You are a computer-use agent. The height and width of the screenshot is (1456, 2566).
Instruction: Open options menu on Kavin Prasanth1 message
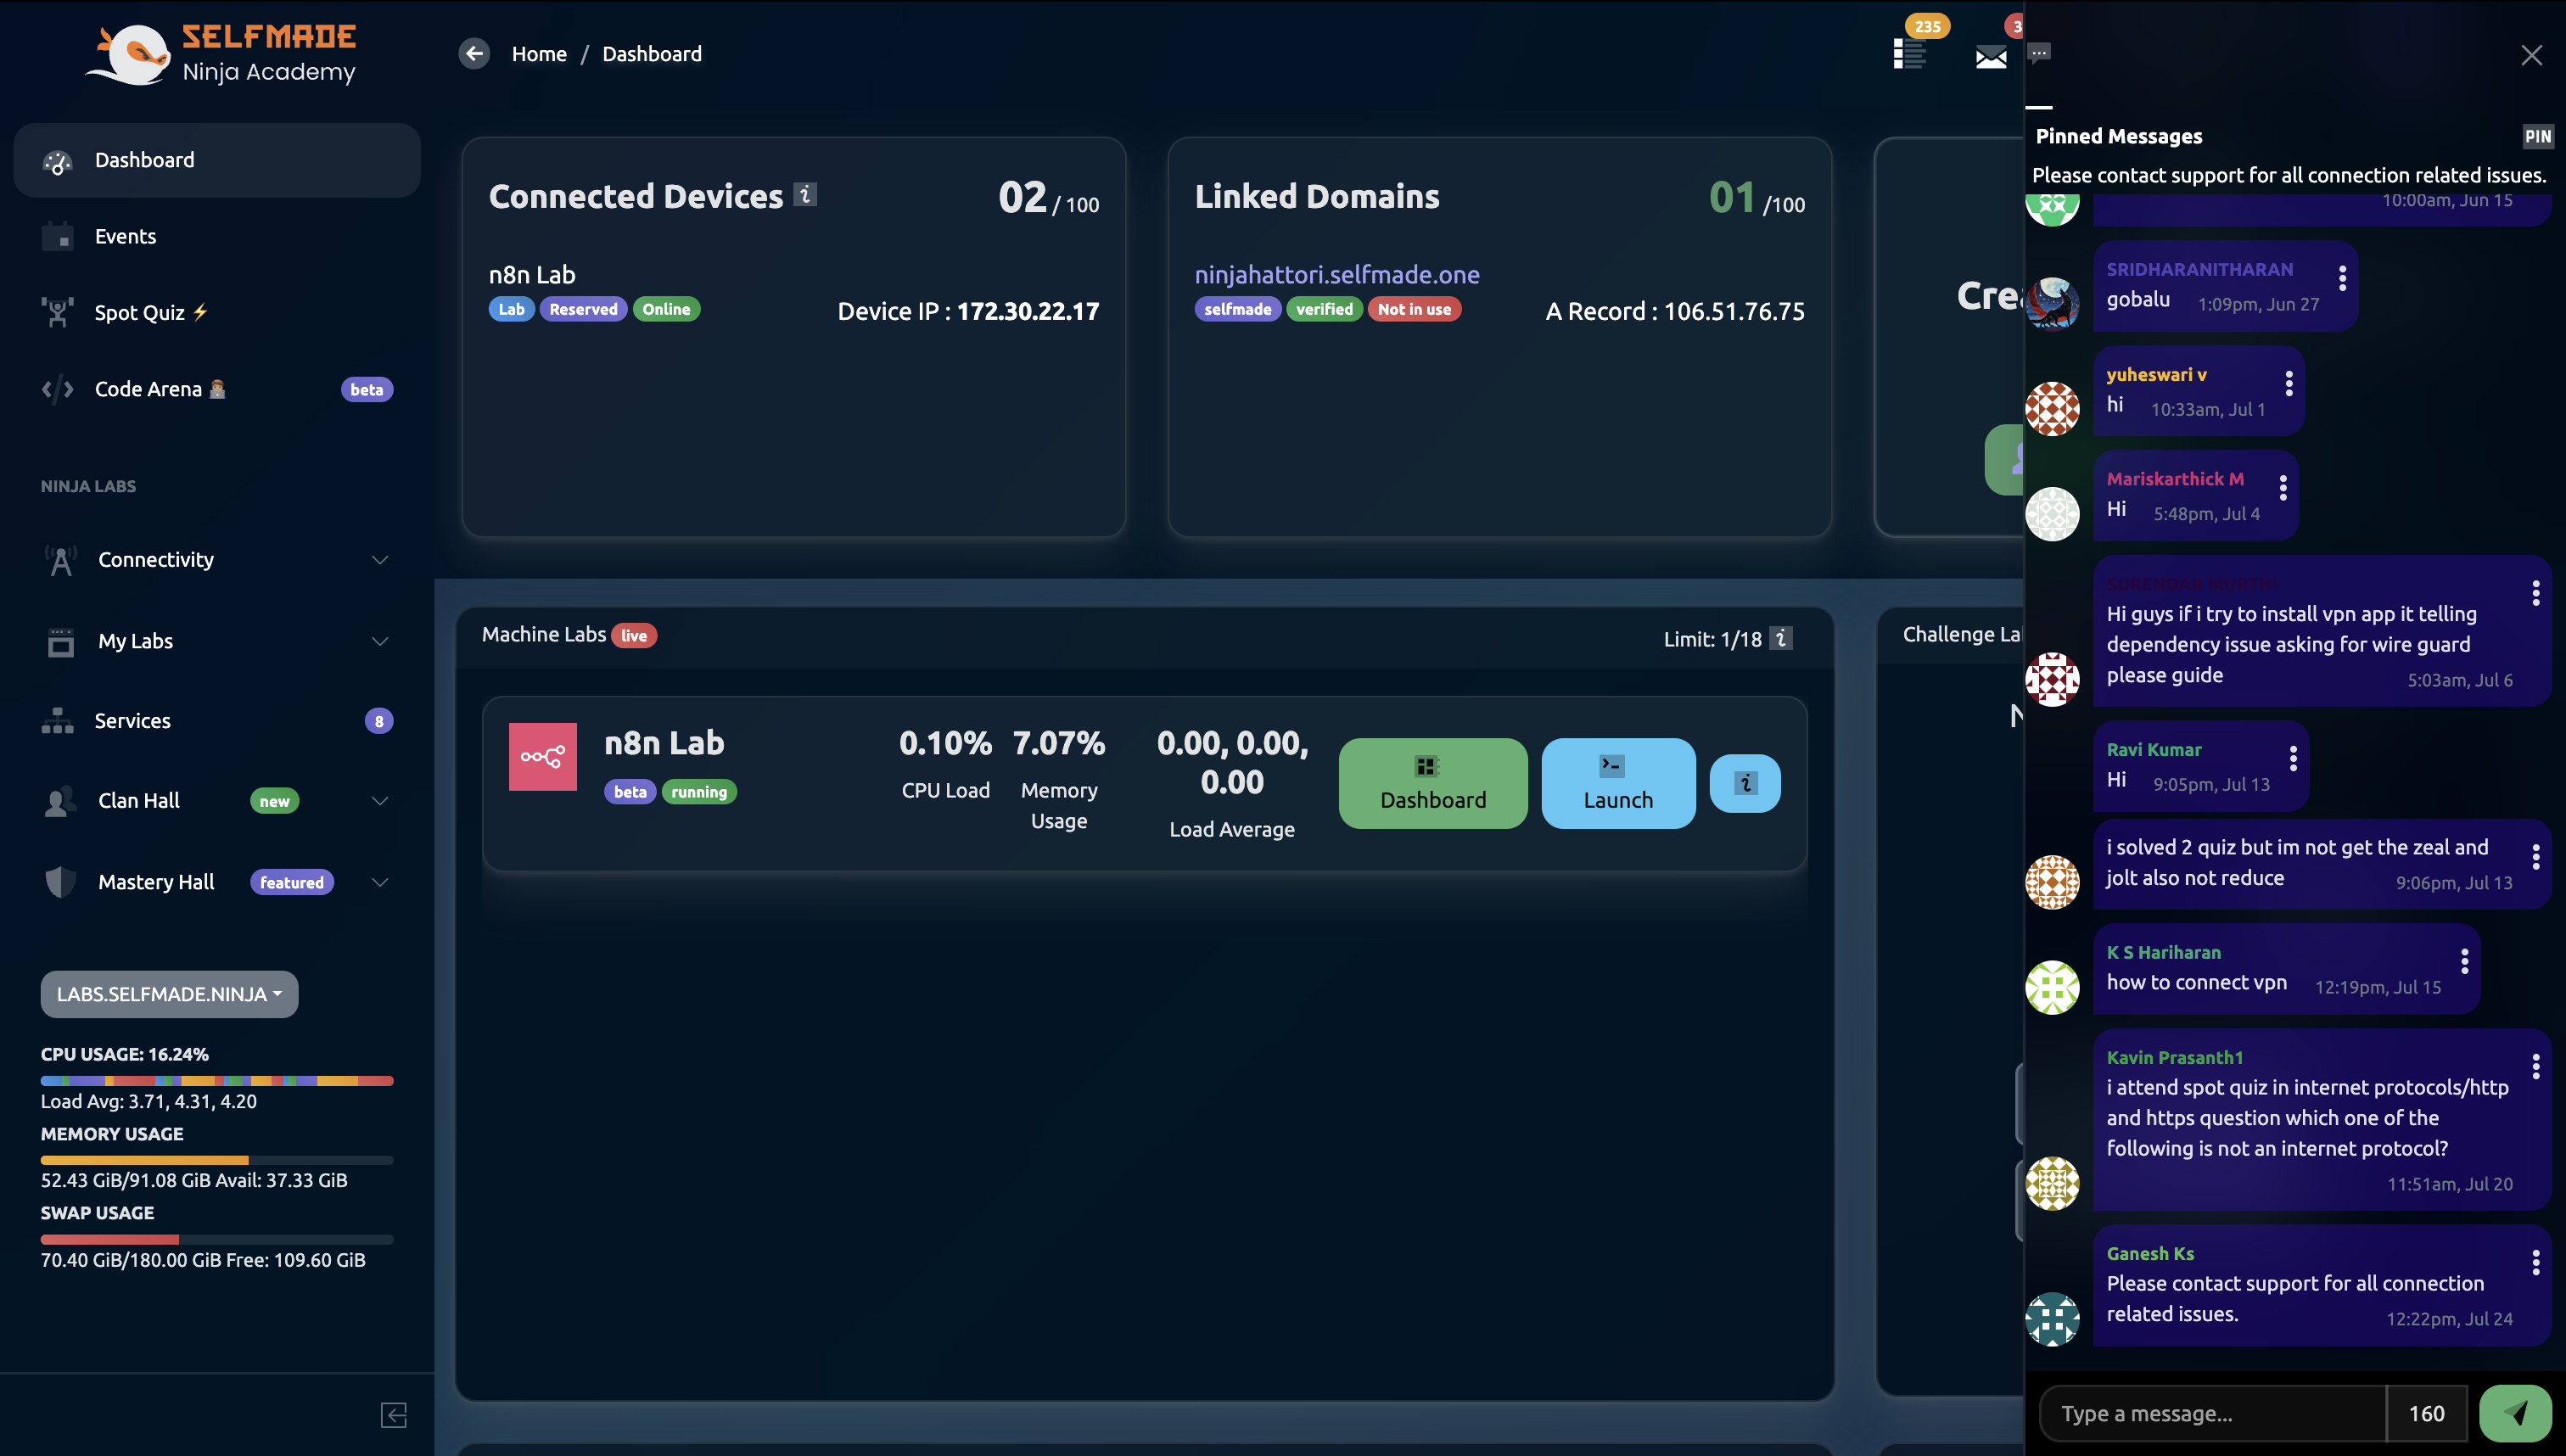pos(2536,1067)
